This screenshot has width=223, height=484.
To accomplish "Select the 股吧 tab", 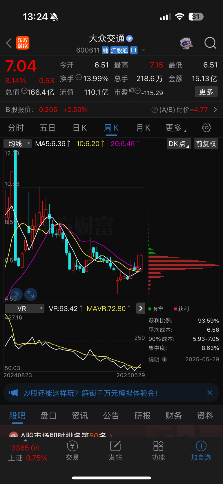I will point(17,416).
